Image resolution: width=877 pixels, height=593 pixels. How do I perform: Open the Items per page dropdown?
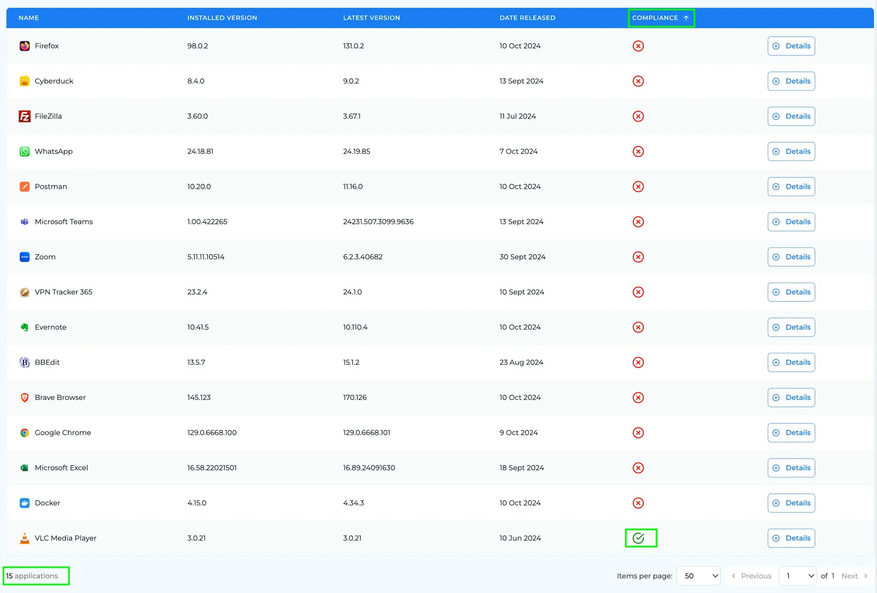pos(698,576)
